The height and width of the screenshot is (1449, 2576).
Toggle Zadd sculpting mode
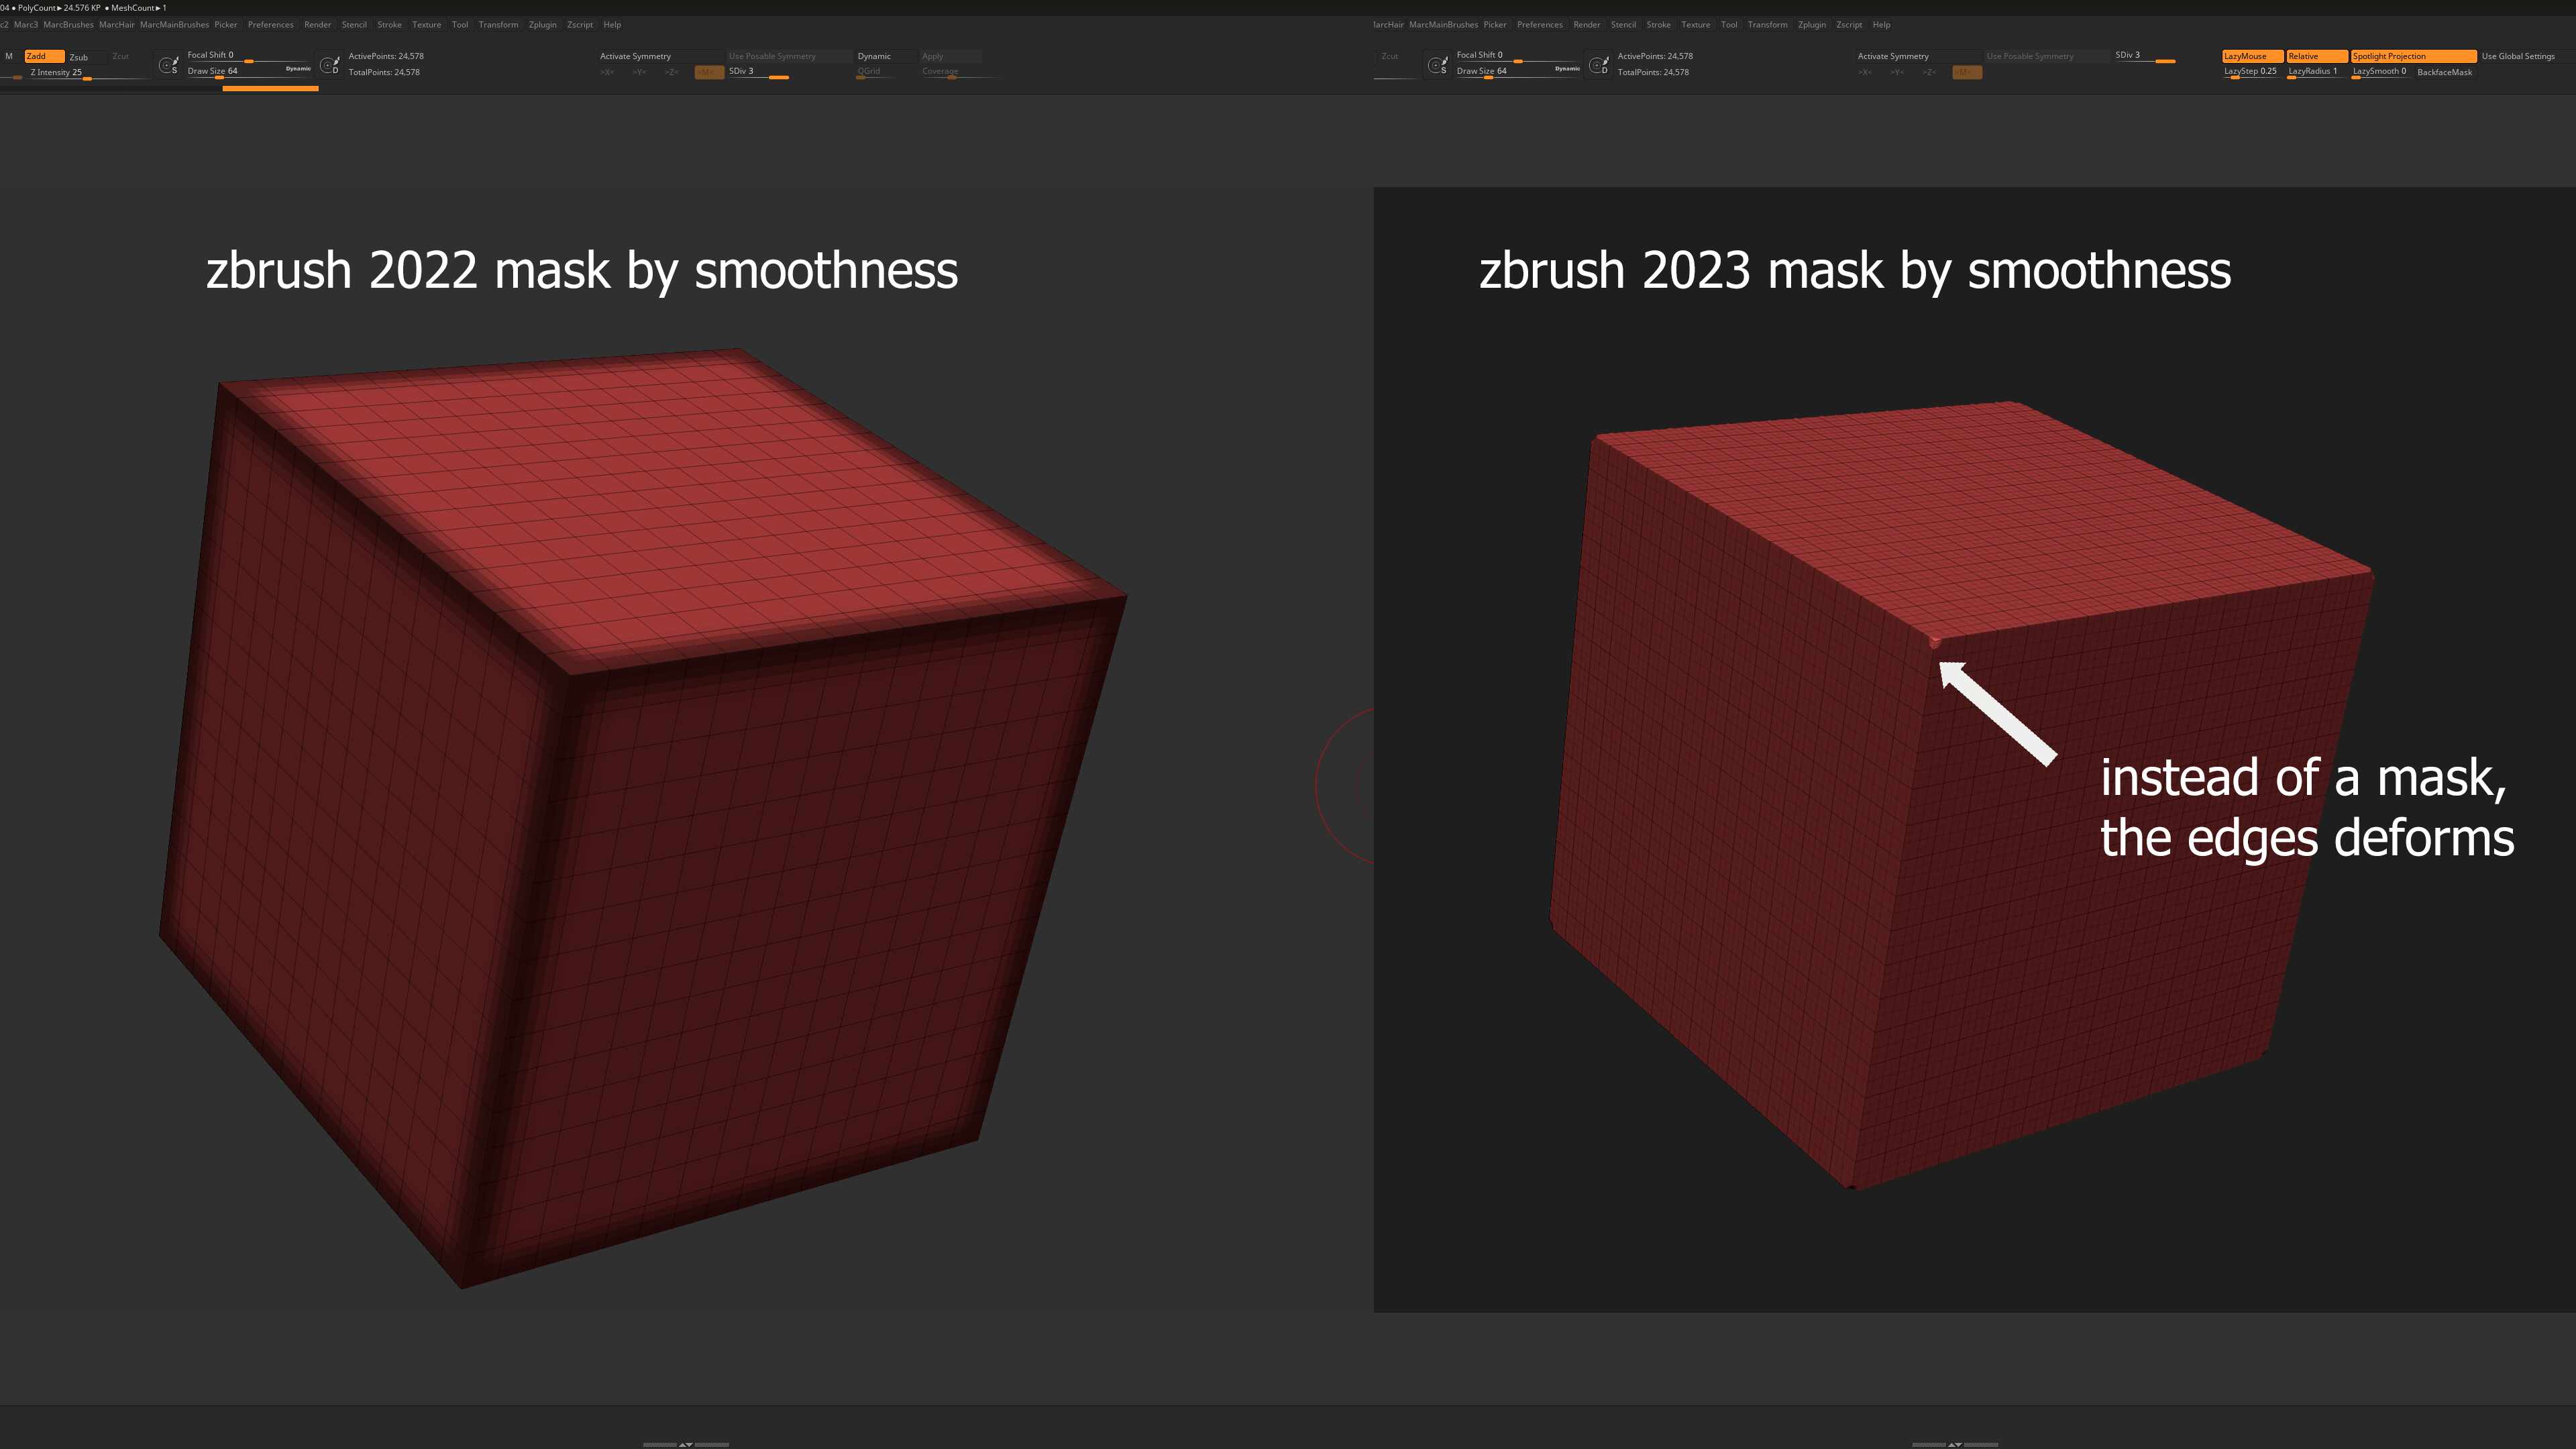[x=44, y=56]
